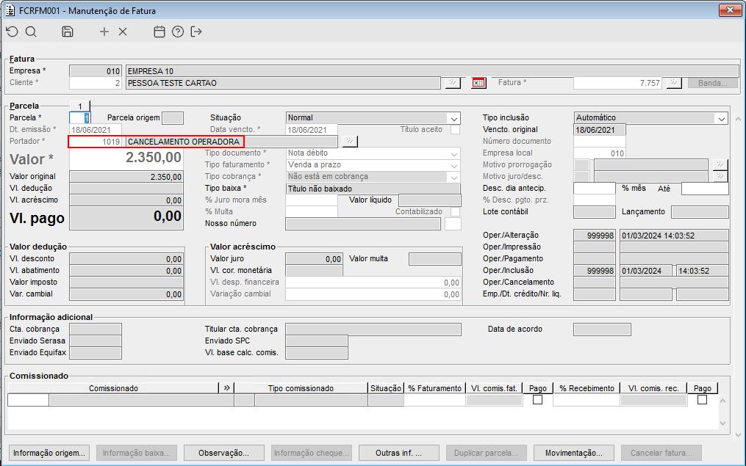The height and width of the screenshot is (466, 746).
Task: Open the Cliente lookup button
Action: point(453,83)
